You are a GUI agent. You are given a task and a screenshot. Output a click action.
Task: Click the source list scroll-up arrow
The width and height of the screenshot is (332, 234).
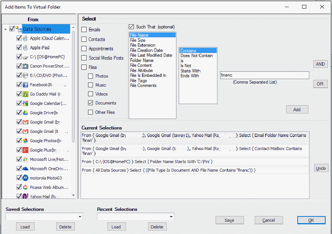(73, 28)
